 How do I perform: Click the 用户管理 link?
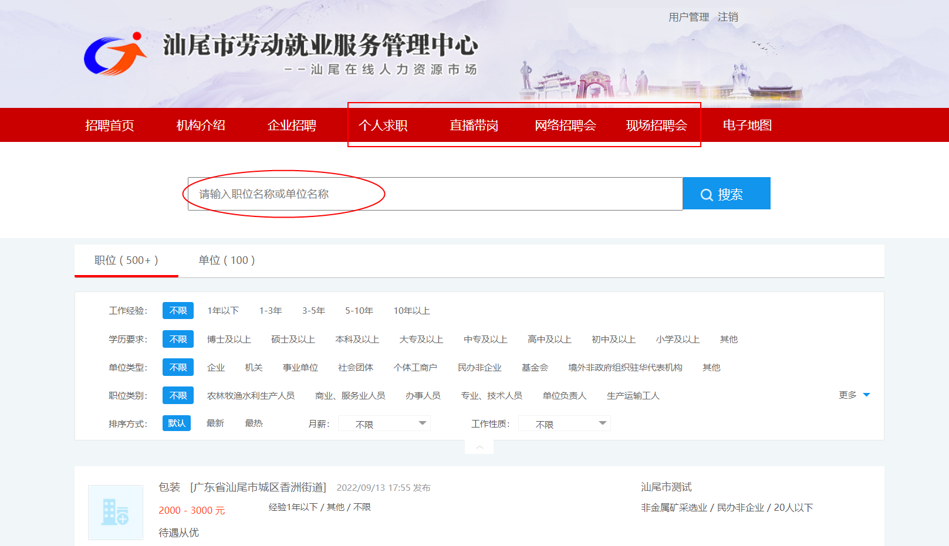coord(688,18)
